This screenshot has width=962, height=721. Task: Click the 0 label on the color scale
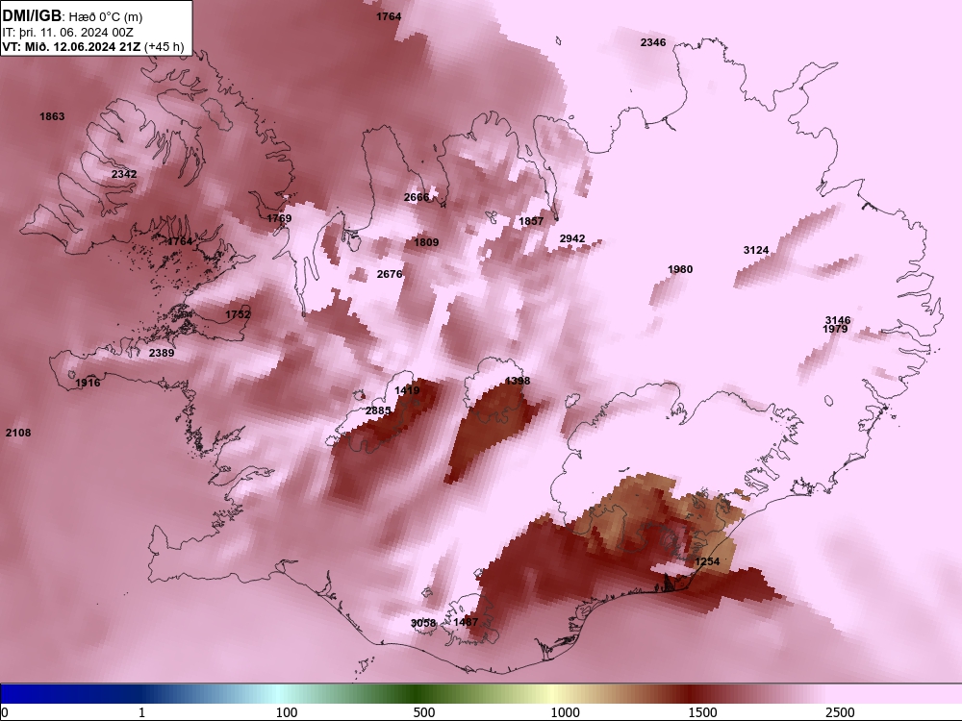pos(5,712)
